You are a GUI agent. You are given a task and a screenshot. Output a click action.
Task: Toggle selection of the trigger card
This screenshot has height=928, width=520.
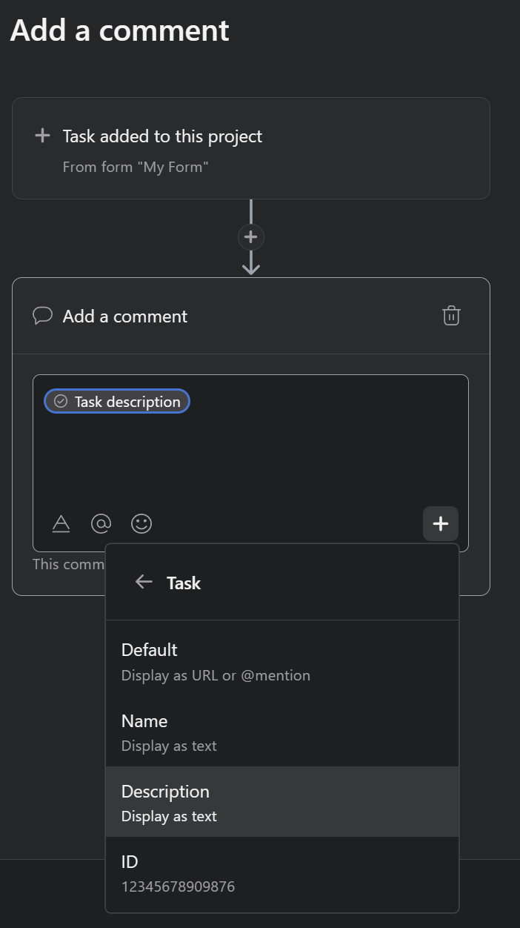(x=250, y=148)
